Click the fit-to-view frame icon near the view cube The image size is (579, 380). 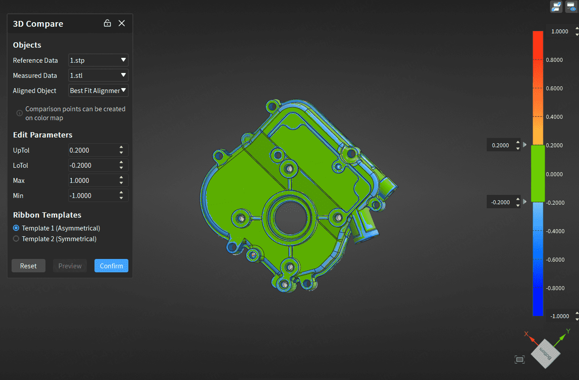click(520, 359)
